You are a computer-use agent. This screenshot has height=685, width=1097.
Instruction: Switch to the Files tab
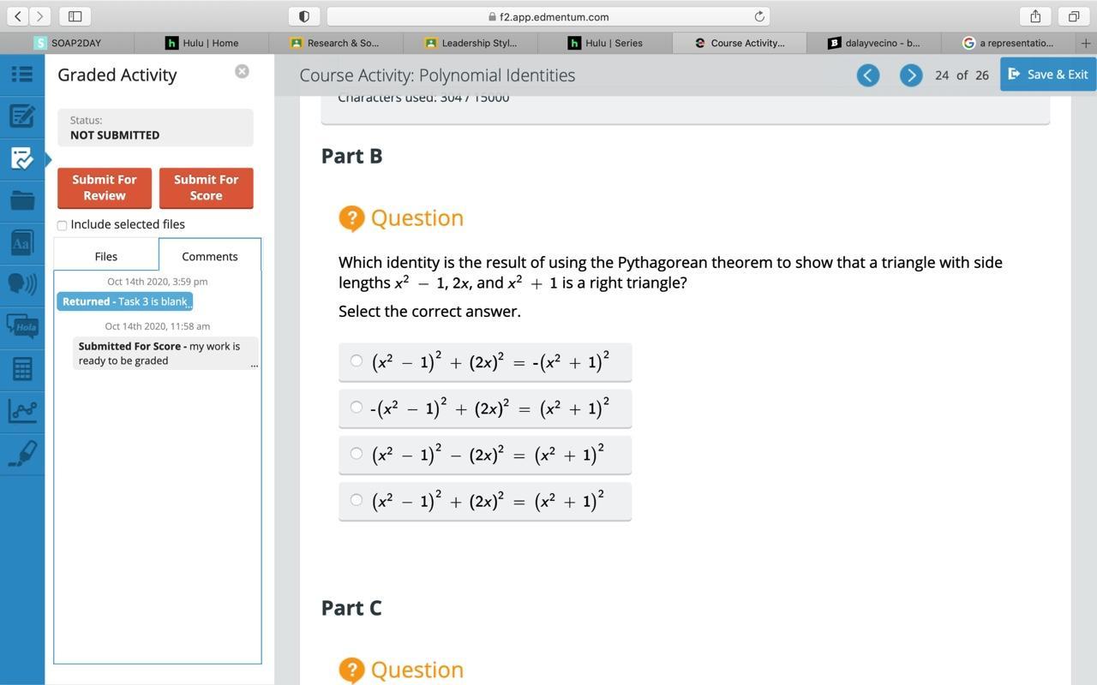pyautogui.click(x=106, y=256)
